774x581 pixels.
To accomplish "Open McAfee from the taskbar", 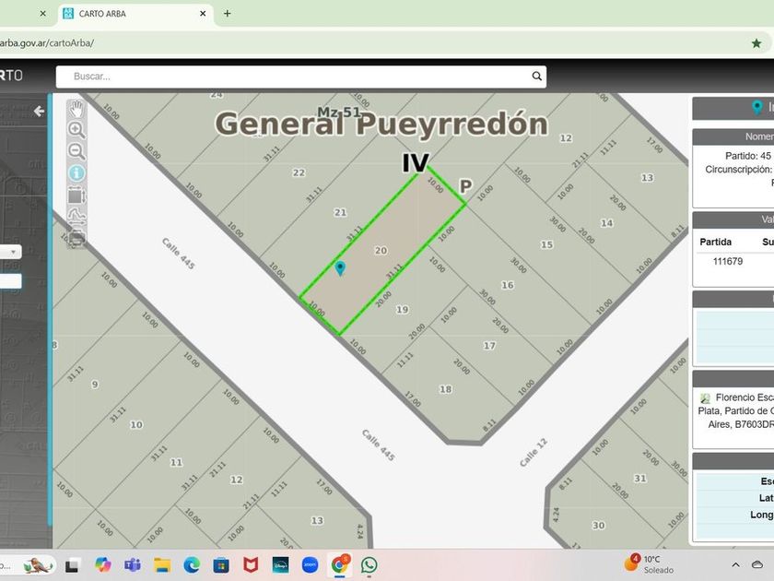I will 251,564.
